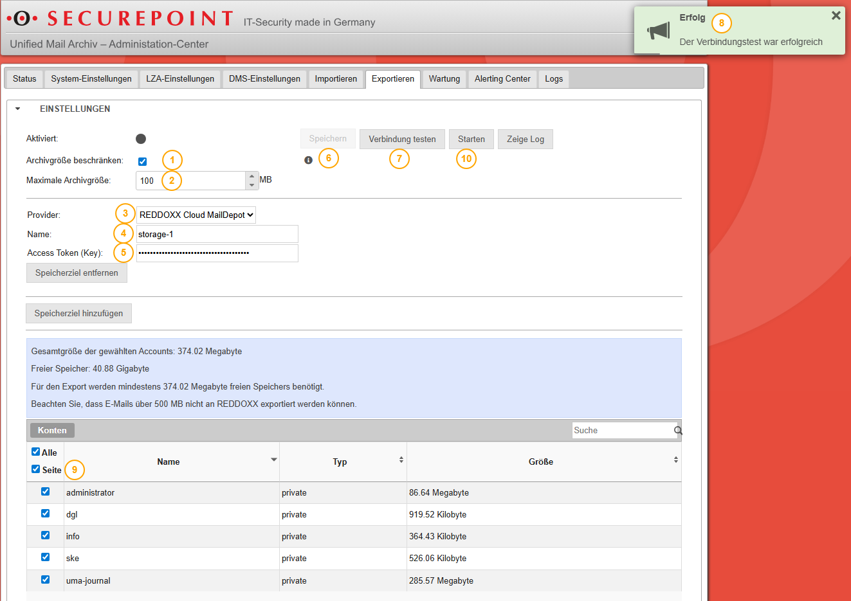
Task: Click the Securepoint logo
Action: coord(120,18)
